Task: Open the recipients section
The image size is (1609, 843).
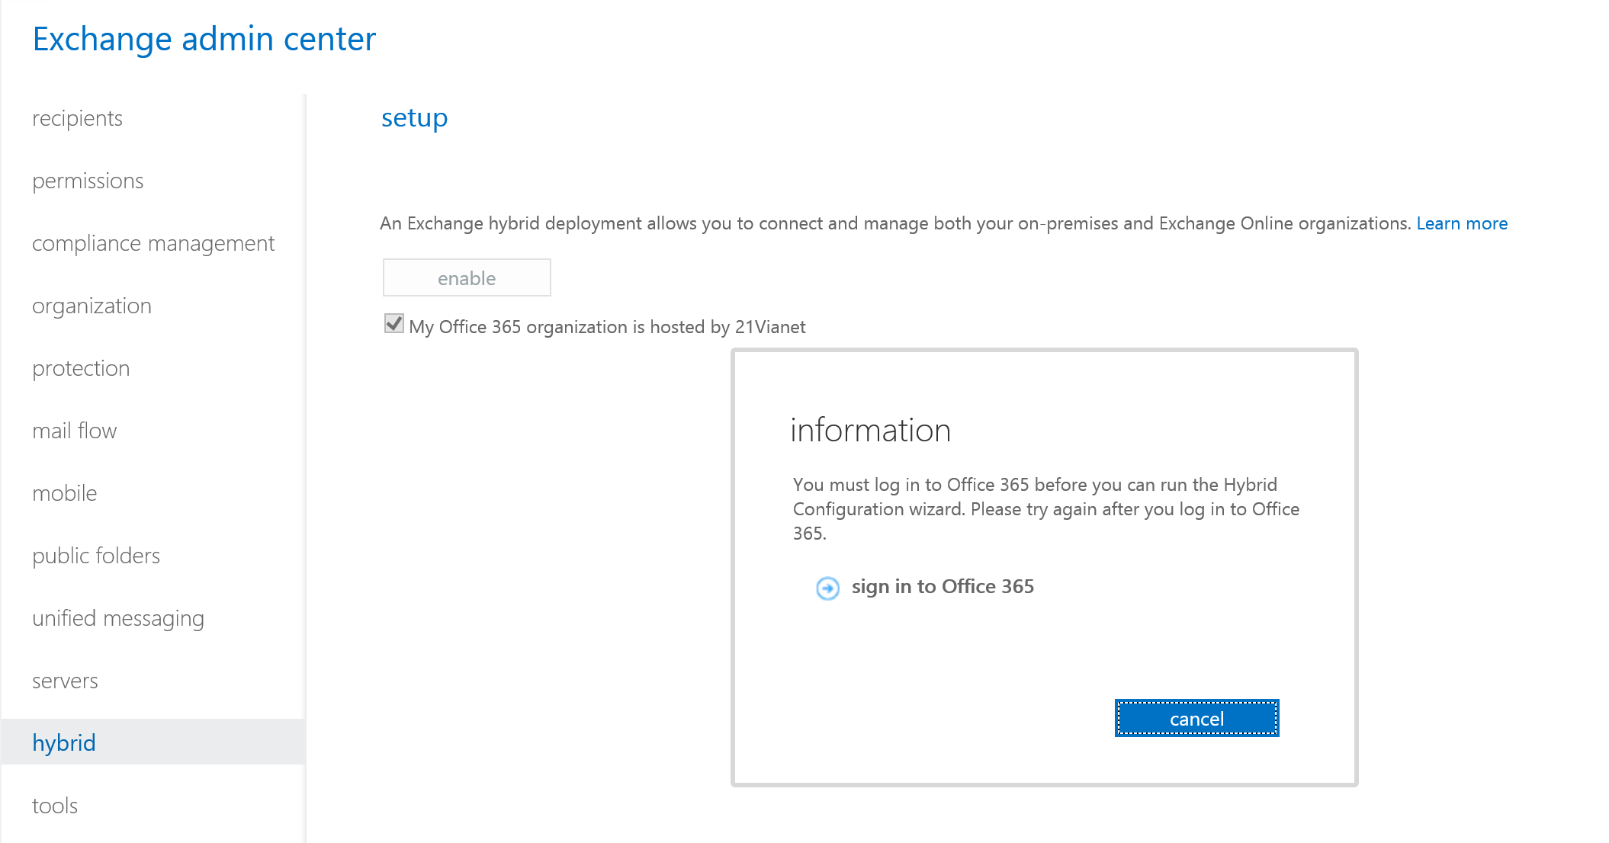Action: [77, 118]
